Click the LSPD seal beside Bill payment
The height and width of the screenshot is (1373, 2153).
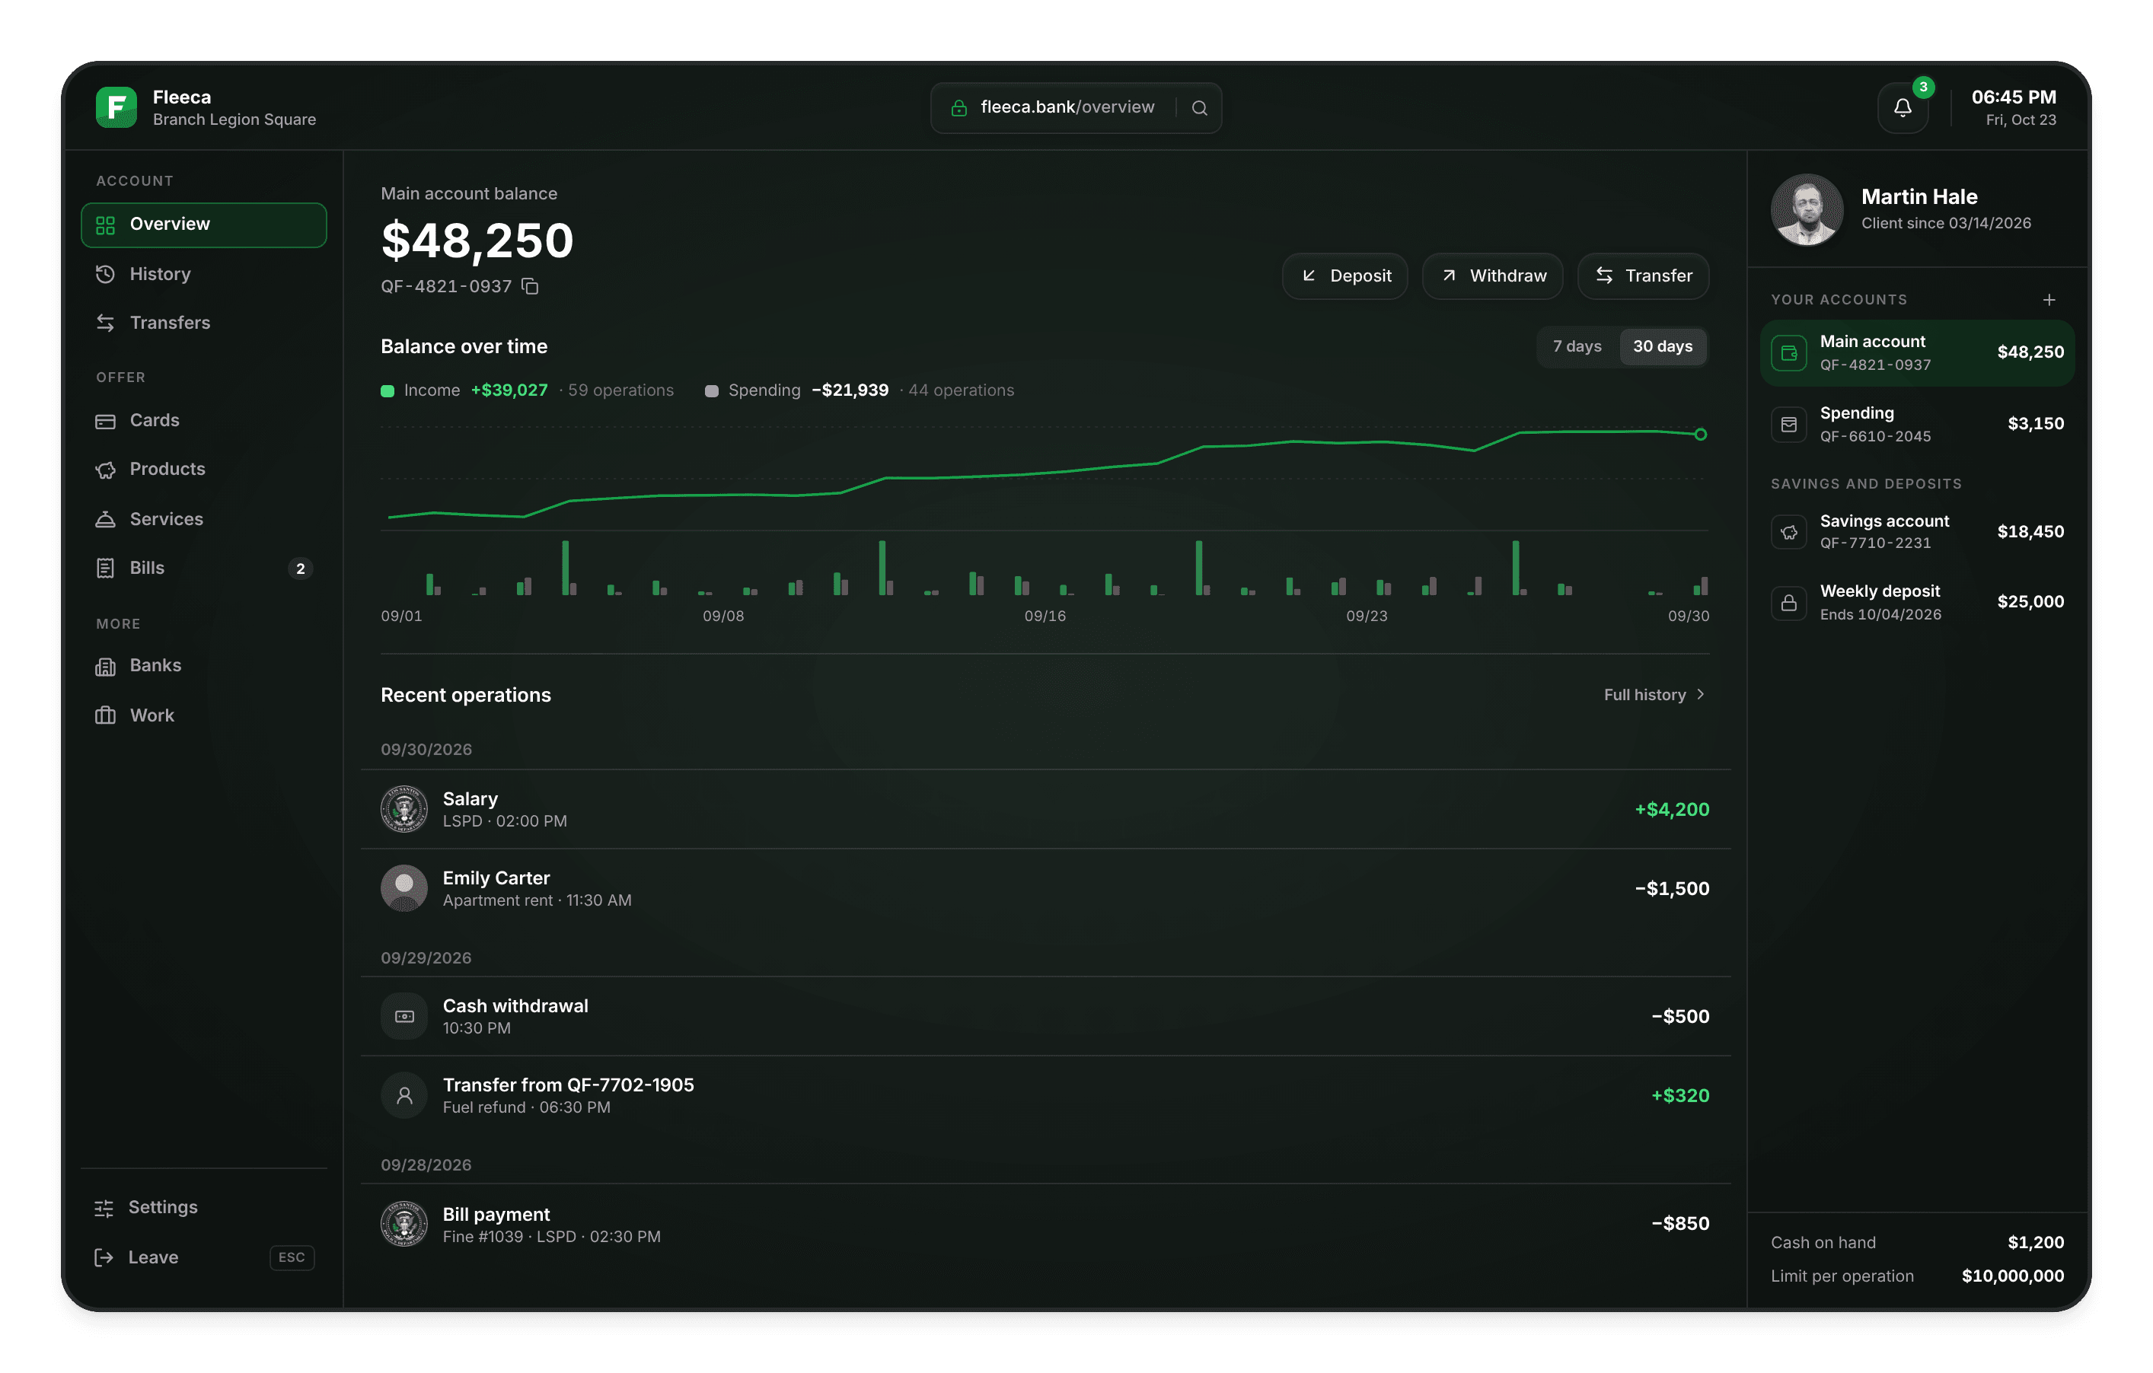(x=404, y=1224)
